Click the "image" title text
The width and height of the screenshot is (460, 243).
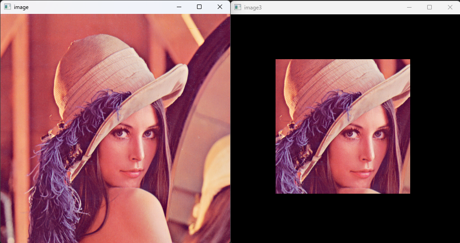pos(21,7)
